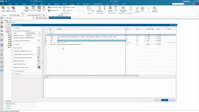Expand the Dependencies panel

11,104
